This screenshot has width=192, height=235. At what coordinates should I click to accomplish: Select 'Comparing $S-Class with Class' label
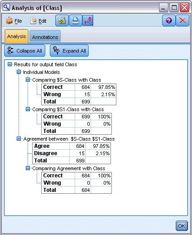coord(67,80)
